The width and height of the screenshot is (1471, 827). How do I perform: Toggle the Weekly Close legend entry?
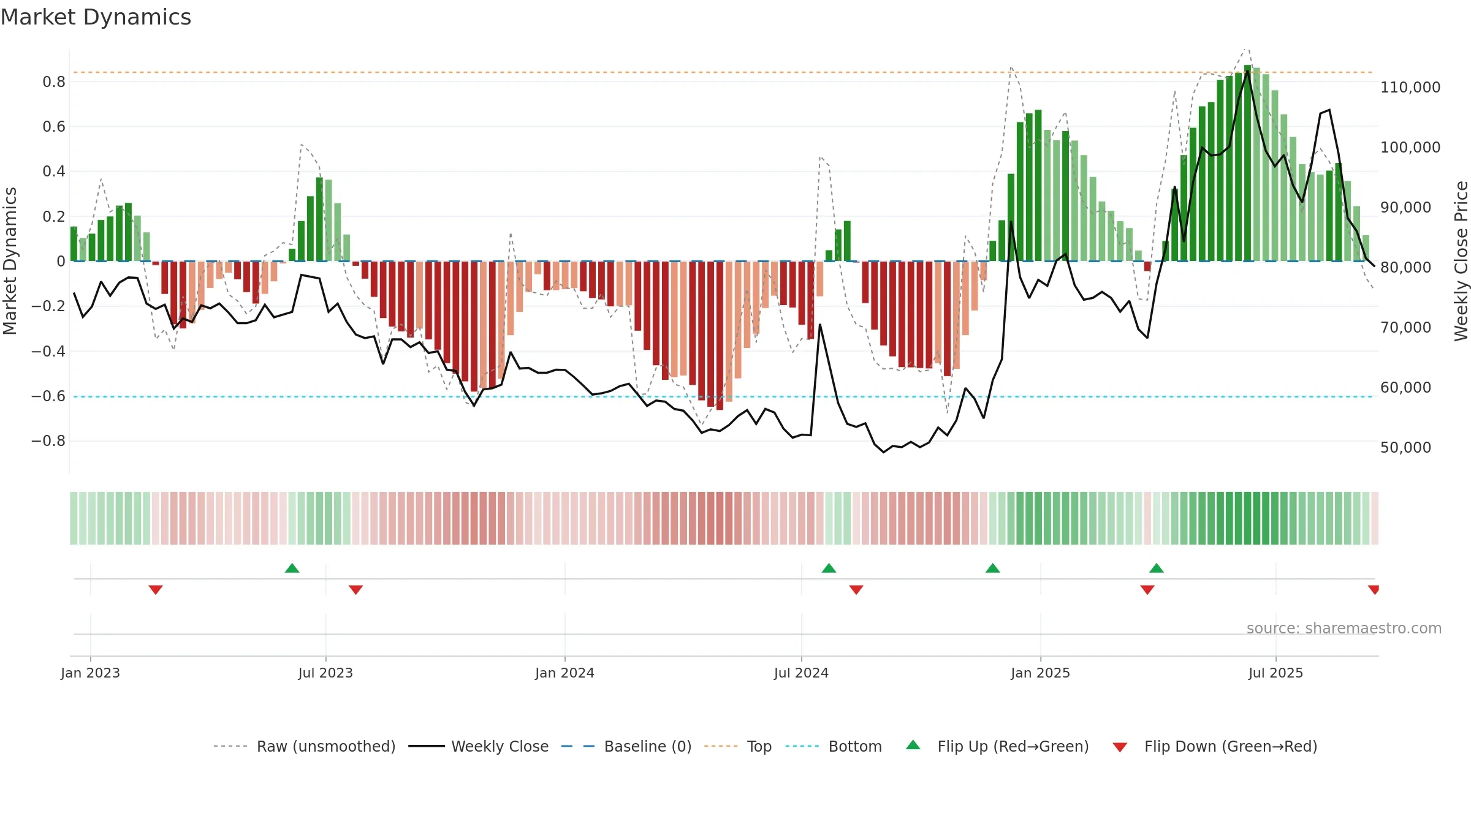[478, 746]
